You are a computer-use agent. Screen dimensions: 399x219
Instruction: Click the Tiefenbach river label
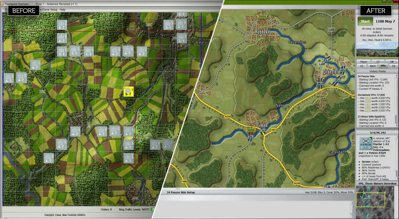tap(337, 152)
